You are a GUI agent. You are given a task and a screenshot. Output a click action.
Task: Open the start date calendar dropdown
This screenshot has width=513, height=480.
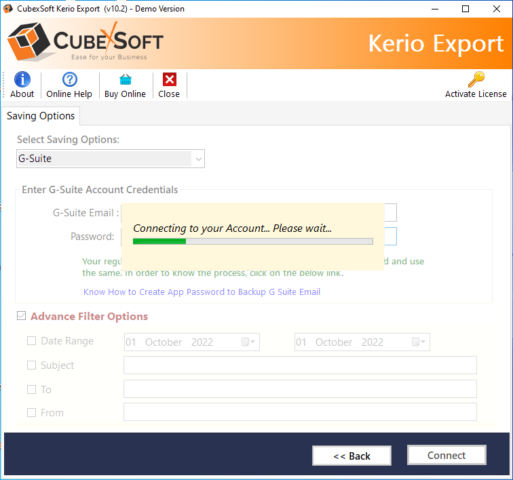pyautogui.click(x=248, y=342)
